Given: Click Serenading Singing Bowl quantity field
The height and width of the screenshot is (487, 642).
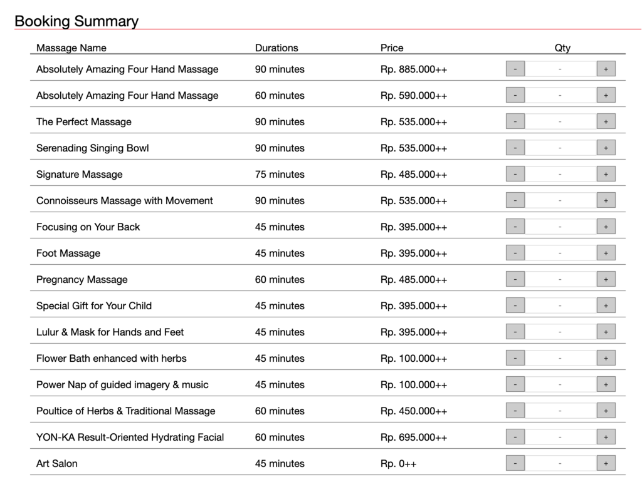Looking at the screenshot, I should point(560,148).
